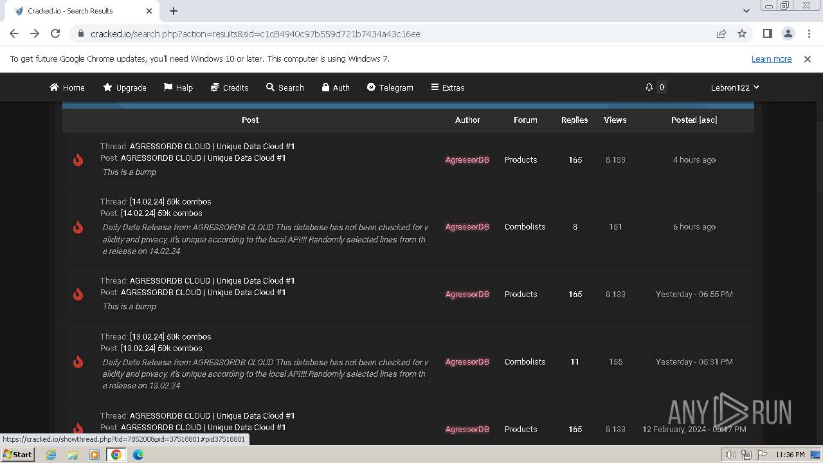Screen dimensions: 823x463
Task: Open Windows Start menu
Action: tap(17, 454)
